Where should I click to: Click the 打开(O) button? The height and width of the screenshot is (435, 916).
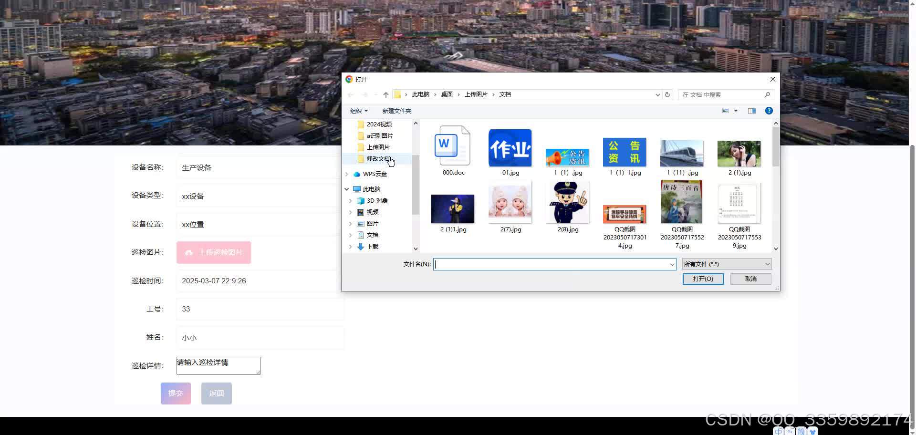703,279
